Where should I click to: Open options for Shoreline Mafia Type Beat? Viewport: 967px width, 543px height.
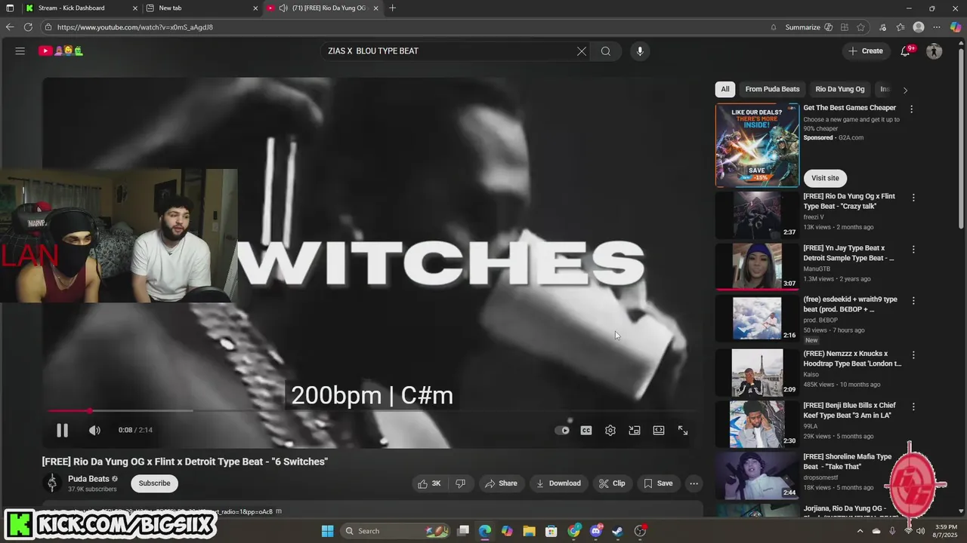(913, 458)
